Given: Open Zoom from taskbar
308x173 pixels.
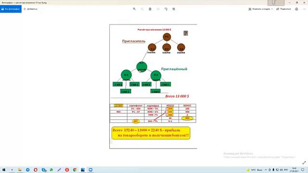Looking at the screenshot, I should [90, 170].
